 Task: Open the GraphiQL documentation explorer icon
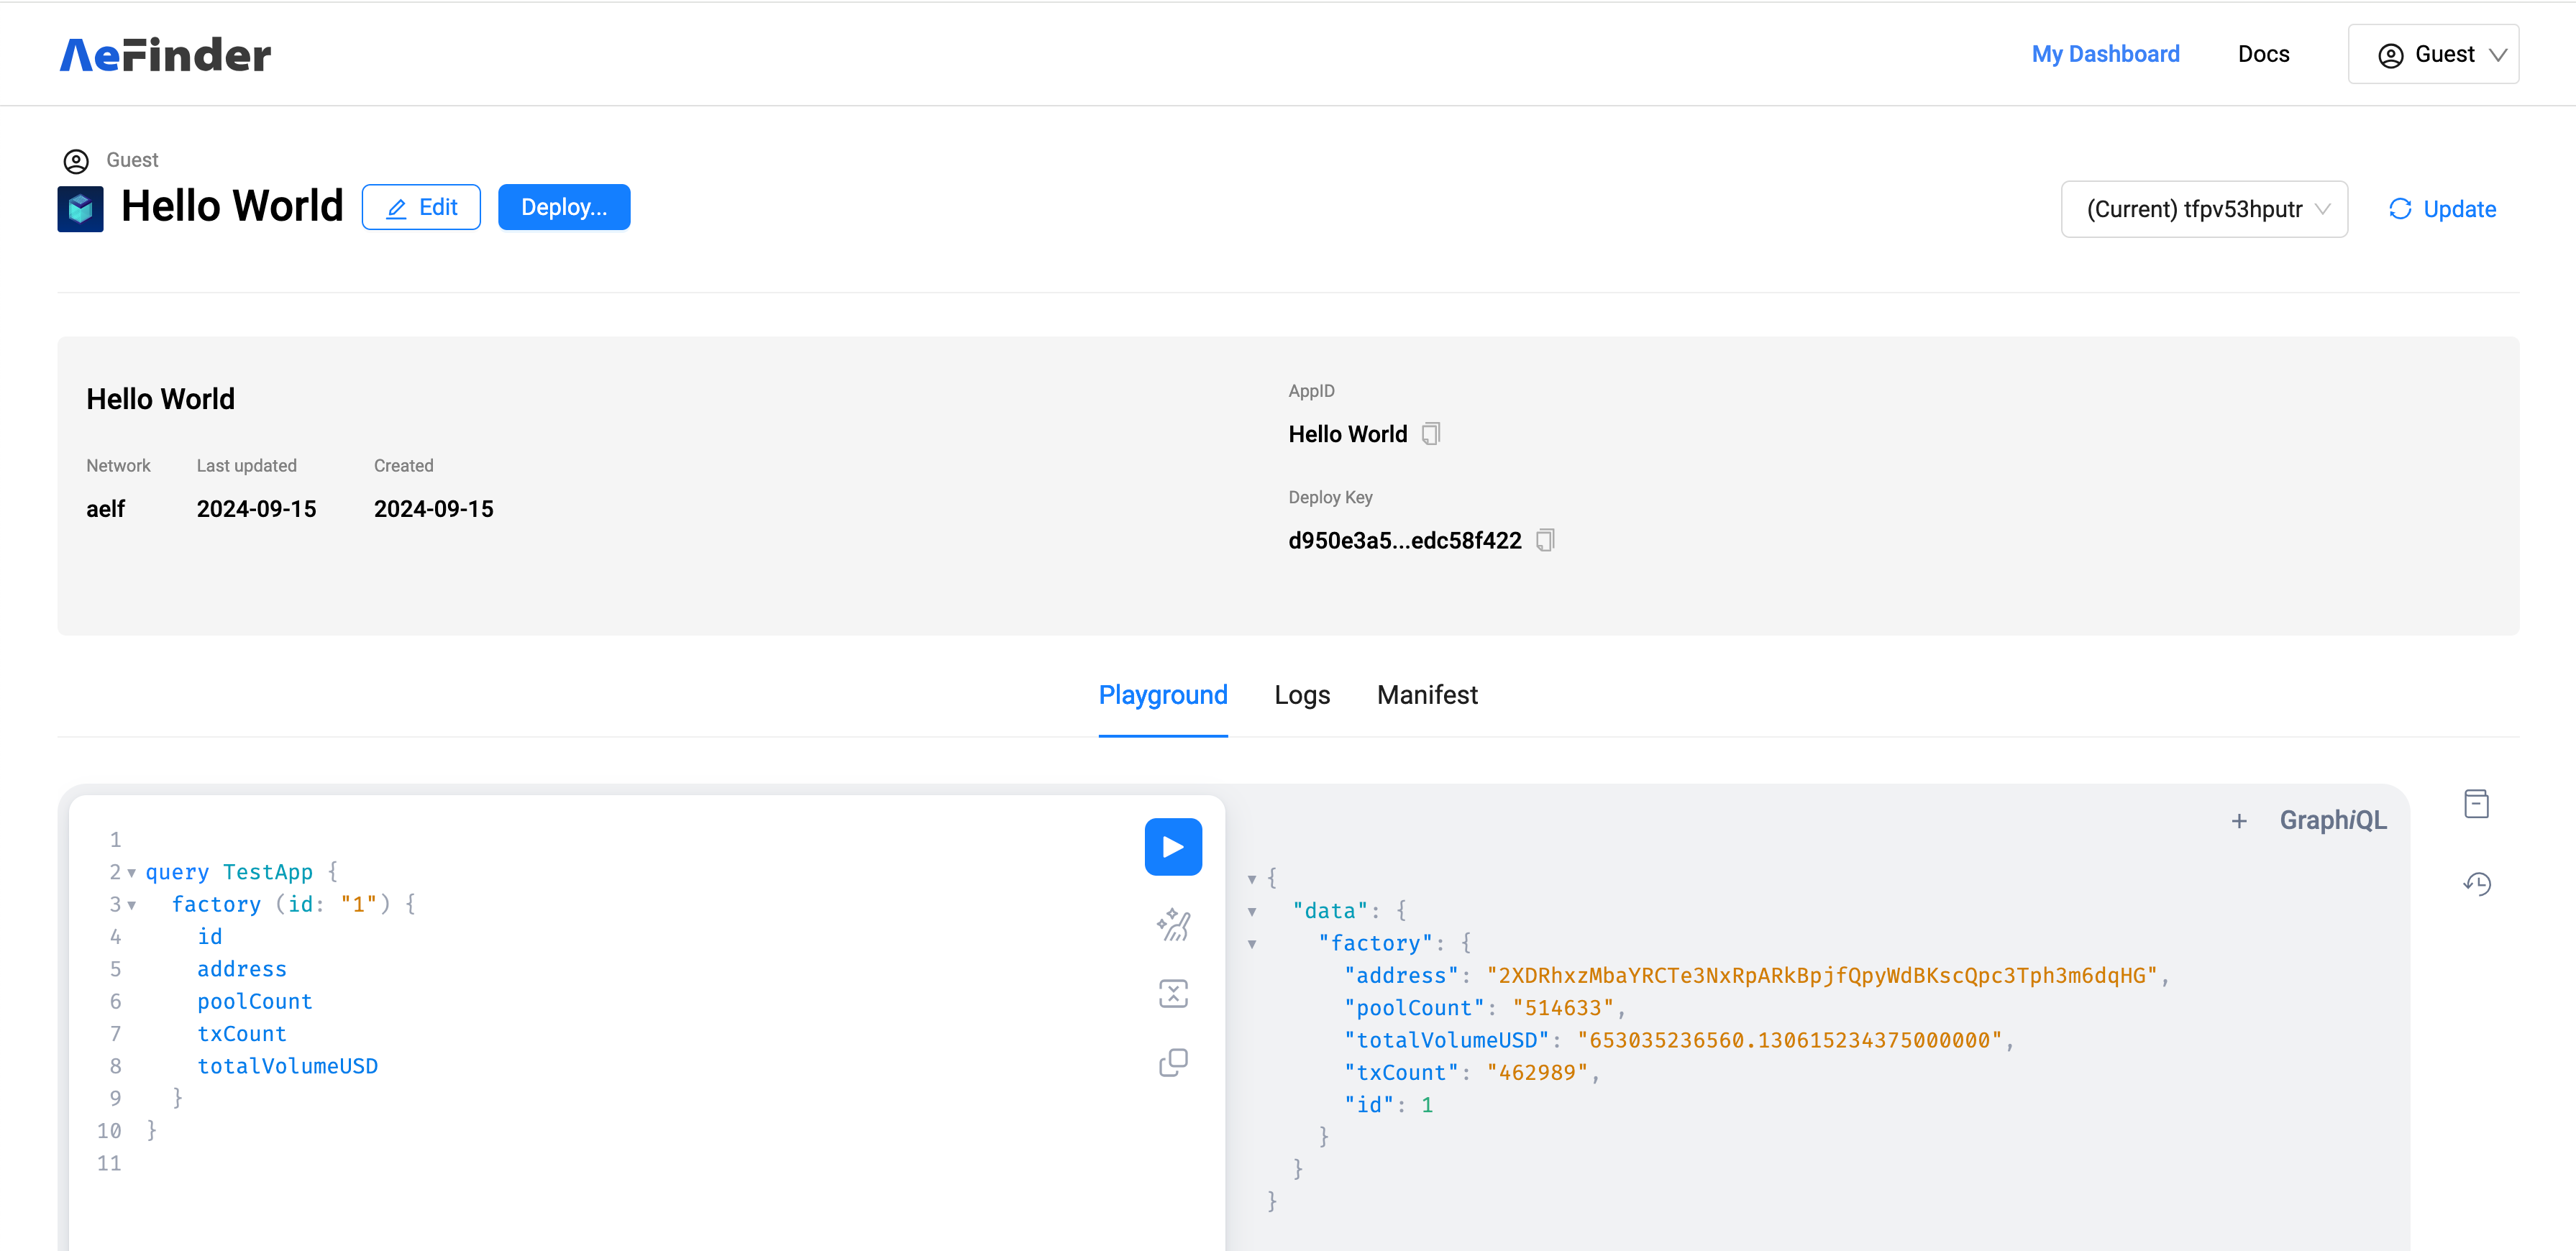coord(2475,804)
